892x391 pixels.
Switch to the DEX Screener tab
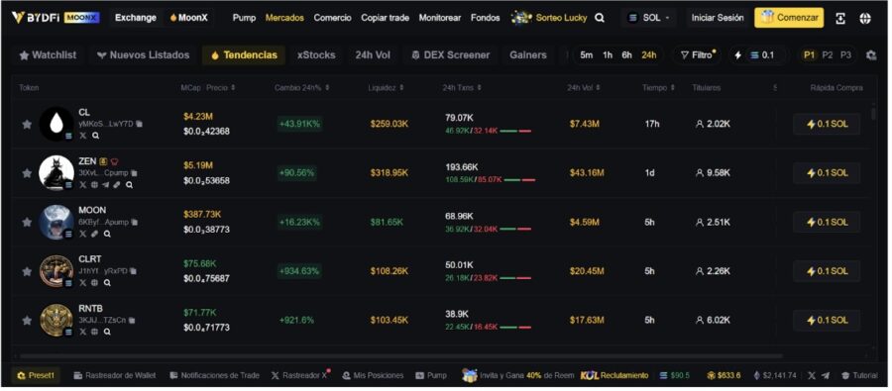coord(451,55)
